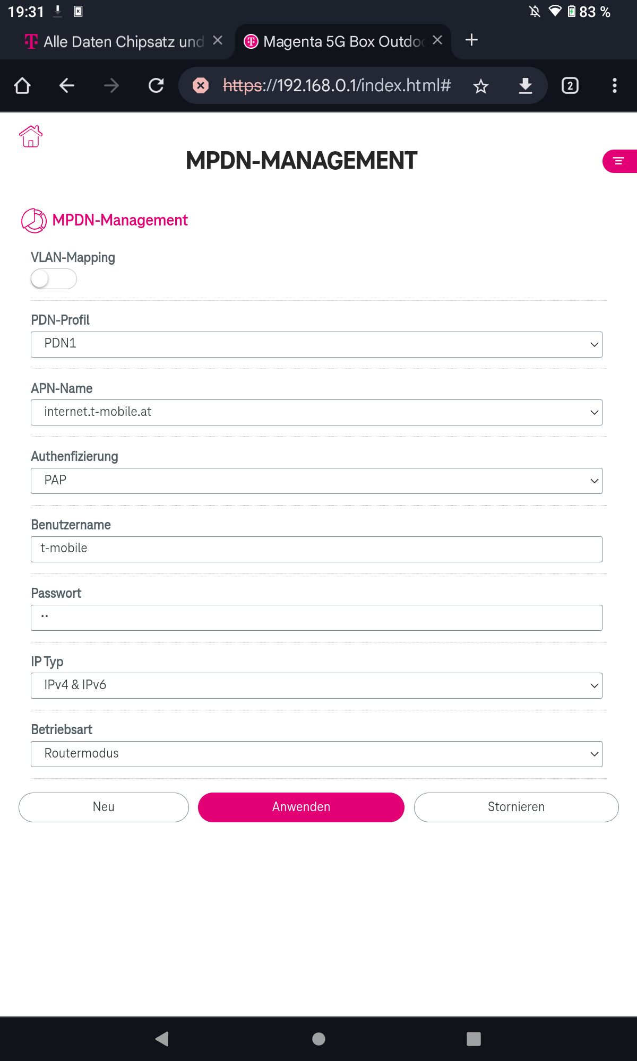
Task: Open the pink router home icon
Action: [x=31, y=136]
